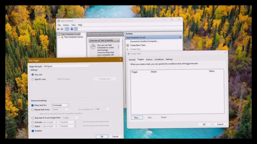Click the Create Basic Task icon
Viewport: 257px width, 144px height.
point(128,45)
